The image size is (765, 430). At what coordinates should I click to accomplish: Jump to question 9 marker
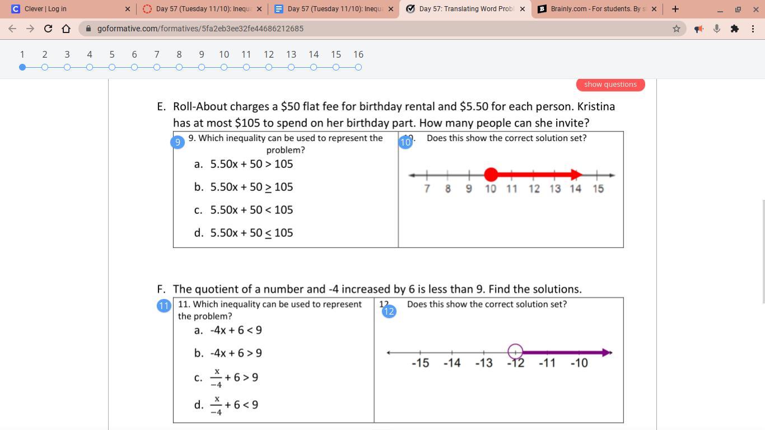pos(202,67)
